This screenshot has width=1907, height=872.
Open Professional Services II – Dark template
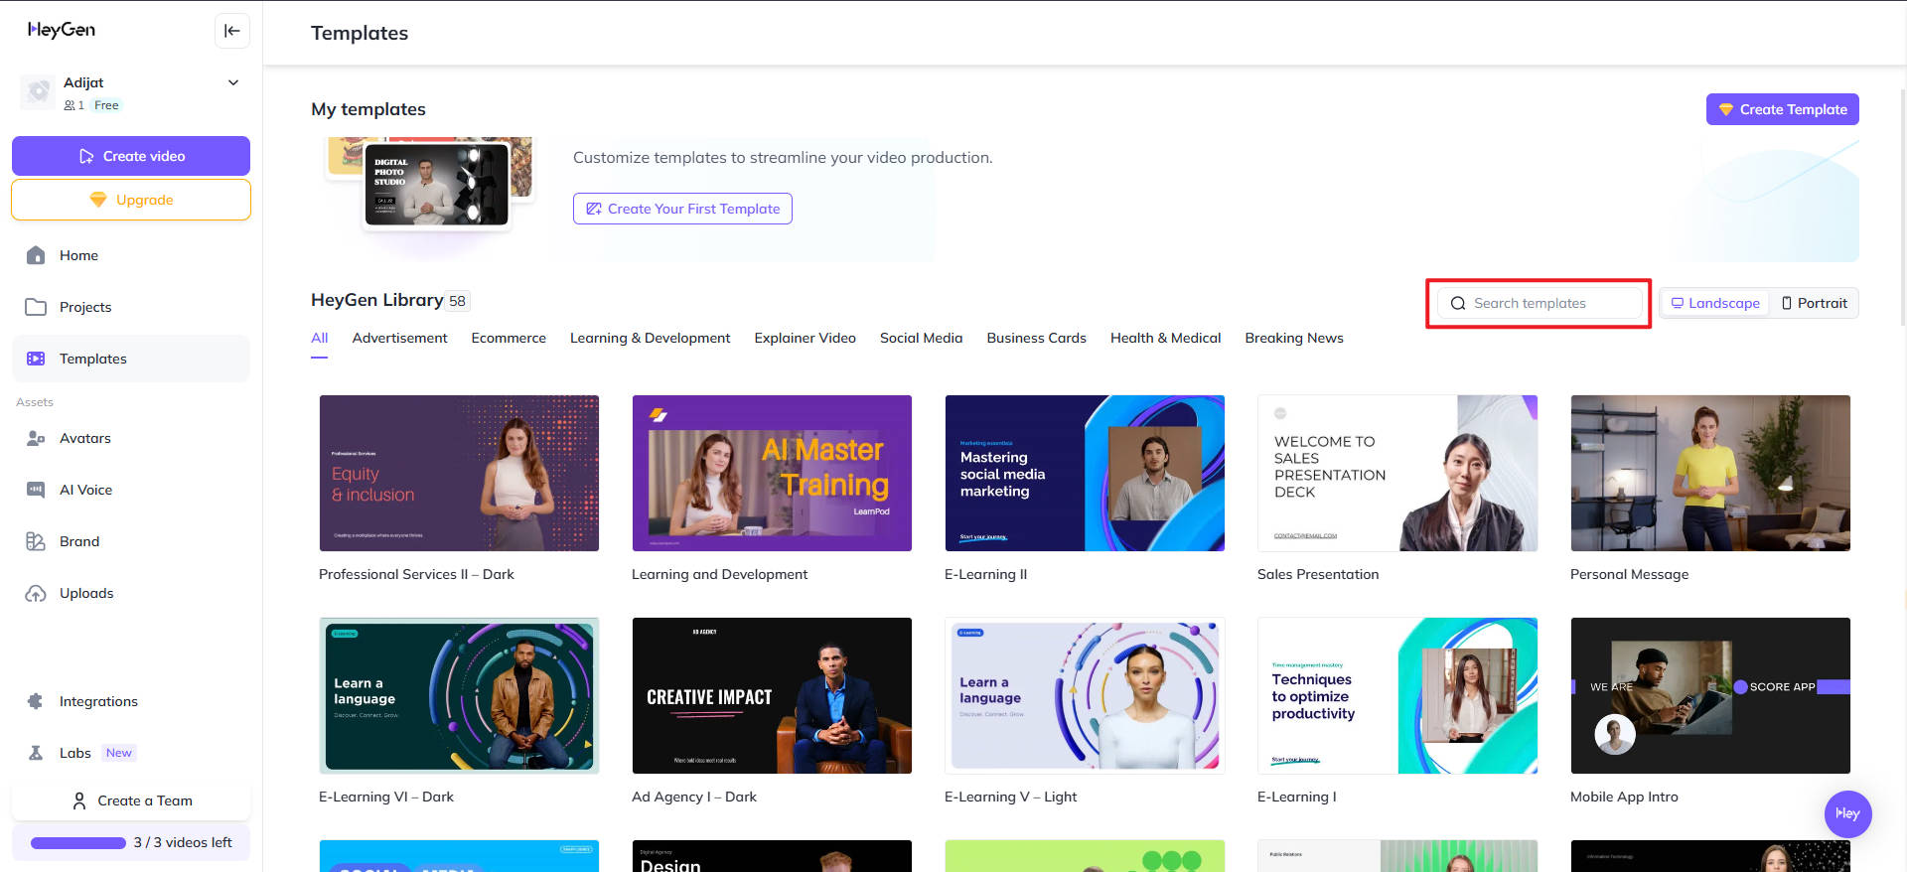point(459,473)
